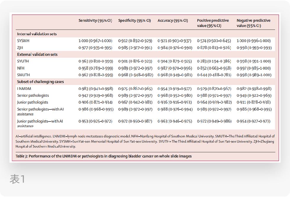Click the Positive predictive value column header

point(213,23)
